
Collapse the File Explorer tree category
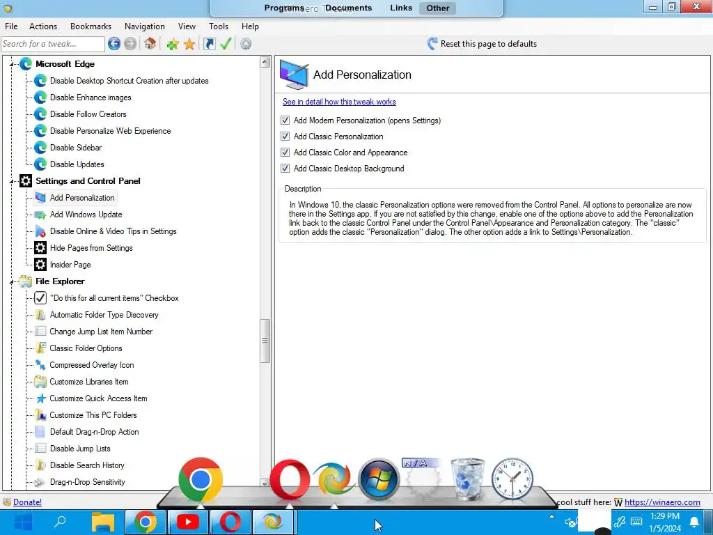point(12,281)
